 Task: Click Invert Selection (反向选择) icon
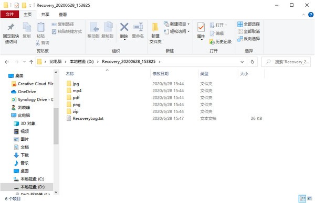tap(240, 39)
